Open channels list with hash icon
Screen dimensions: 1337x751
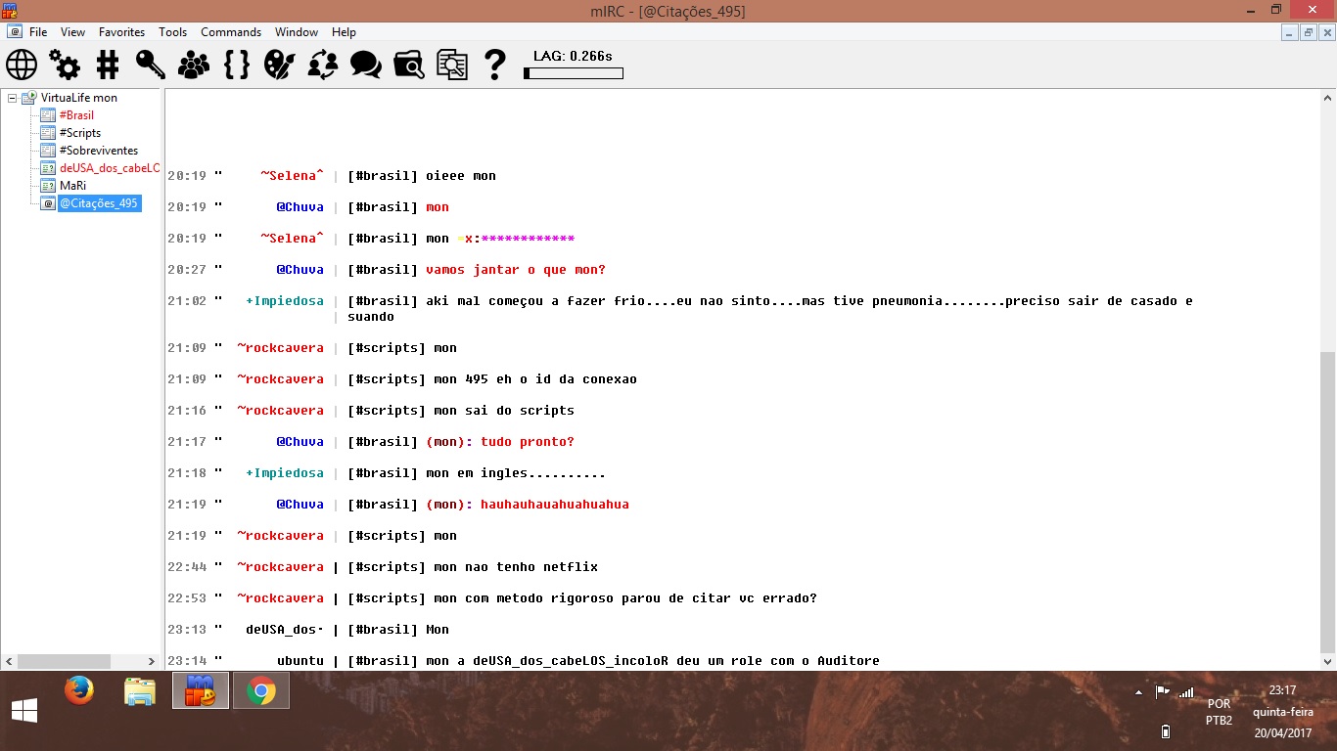[108, 65]
